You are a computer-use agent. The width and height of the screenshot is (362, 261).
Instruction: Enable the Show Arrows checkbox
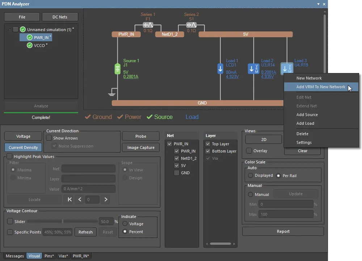click(x=49, y=138)
